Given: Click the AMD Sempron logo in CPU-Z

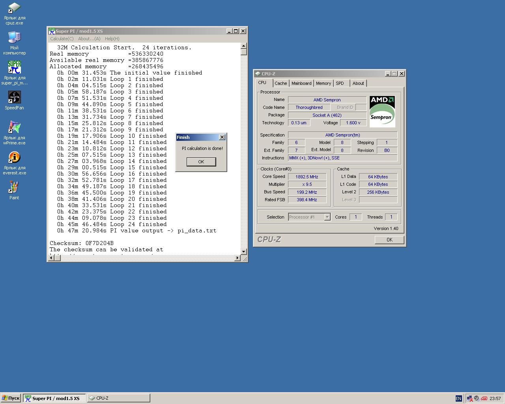Looking at the screenshot, I should [382, 111].
